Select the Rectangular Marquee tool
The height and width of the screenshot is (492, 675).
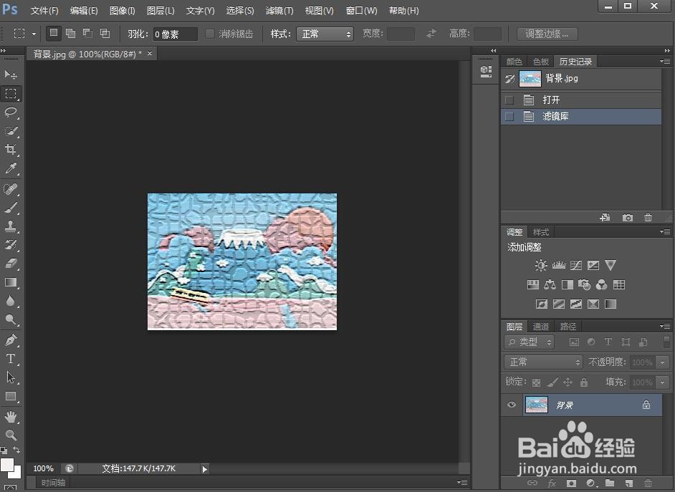click(x=11, y=94)
